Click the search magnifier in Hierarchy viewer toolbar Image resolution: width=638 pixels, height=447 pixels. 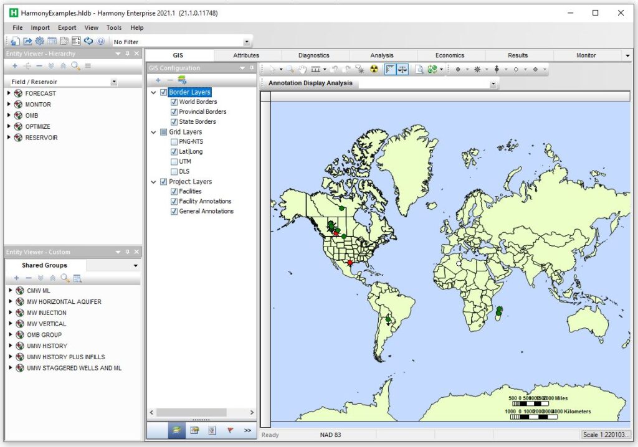[x=75, y=66]
